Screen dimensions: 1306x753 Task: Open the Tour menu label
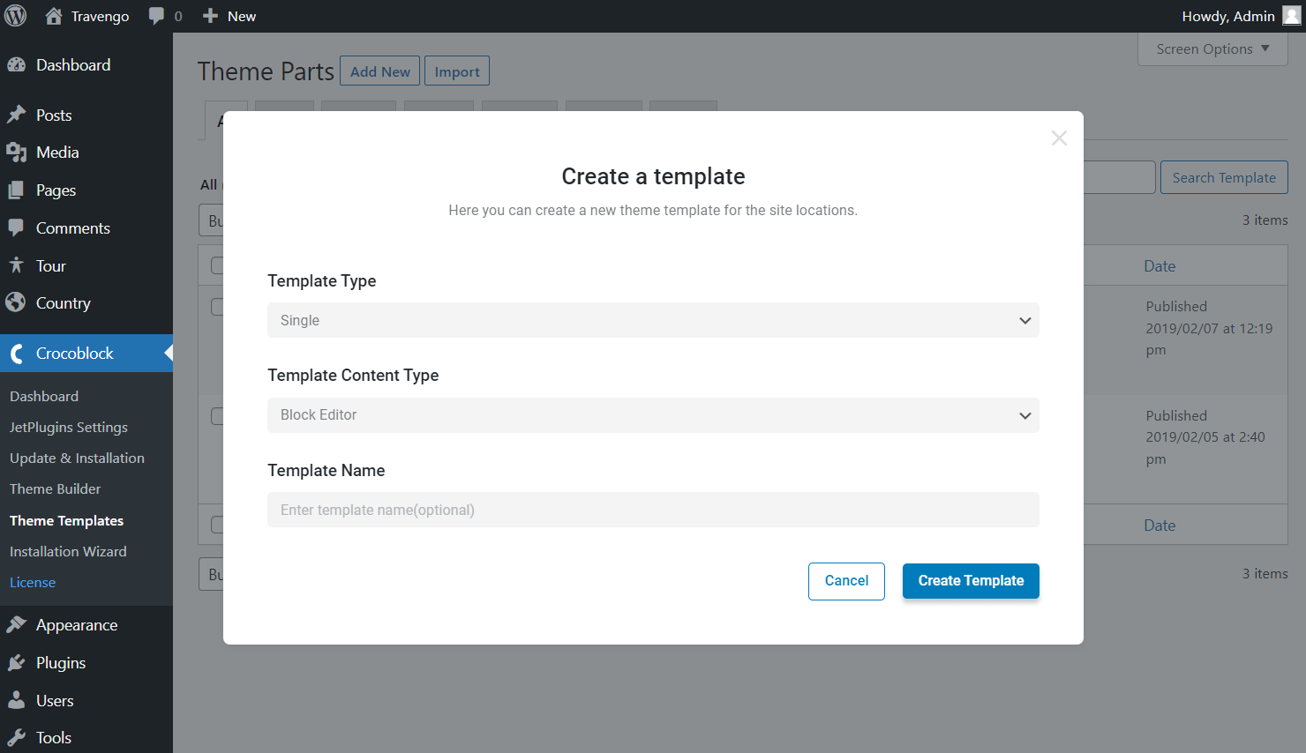[x=51, y=266]
